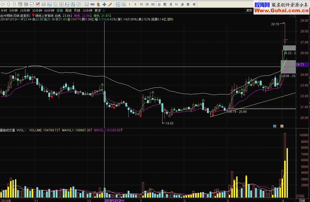Click the up arrow toolbar icon

pos(9,4)
